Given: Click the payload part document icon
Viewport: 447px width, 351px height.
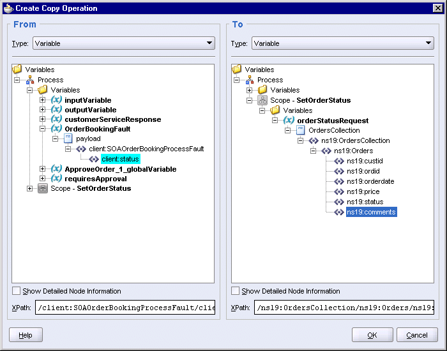Looking at the screenshot, I should click(68, 138).
